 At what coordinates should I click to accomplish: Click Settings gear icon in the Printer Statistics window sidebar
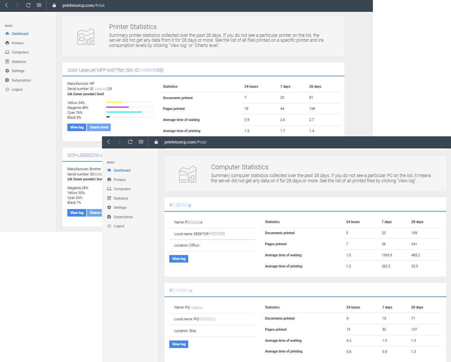point(7,71)
